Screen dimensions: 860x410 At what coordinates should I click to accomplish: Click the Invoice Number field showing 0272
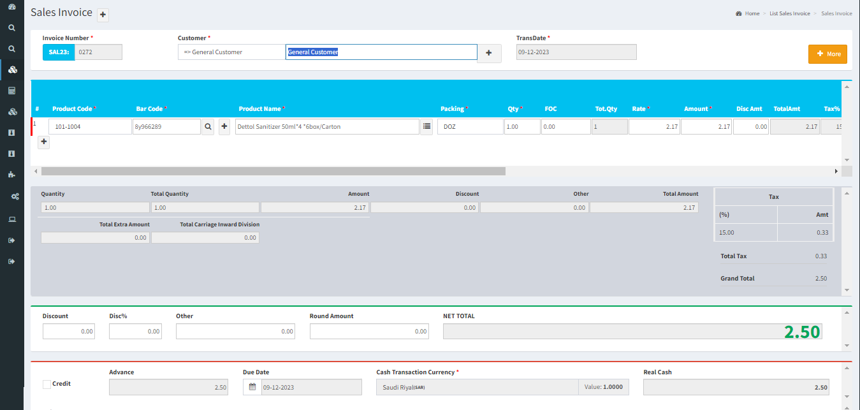pos(98,52)
